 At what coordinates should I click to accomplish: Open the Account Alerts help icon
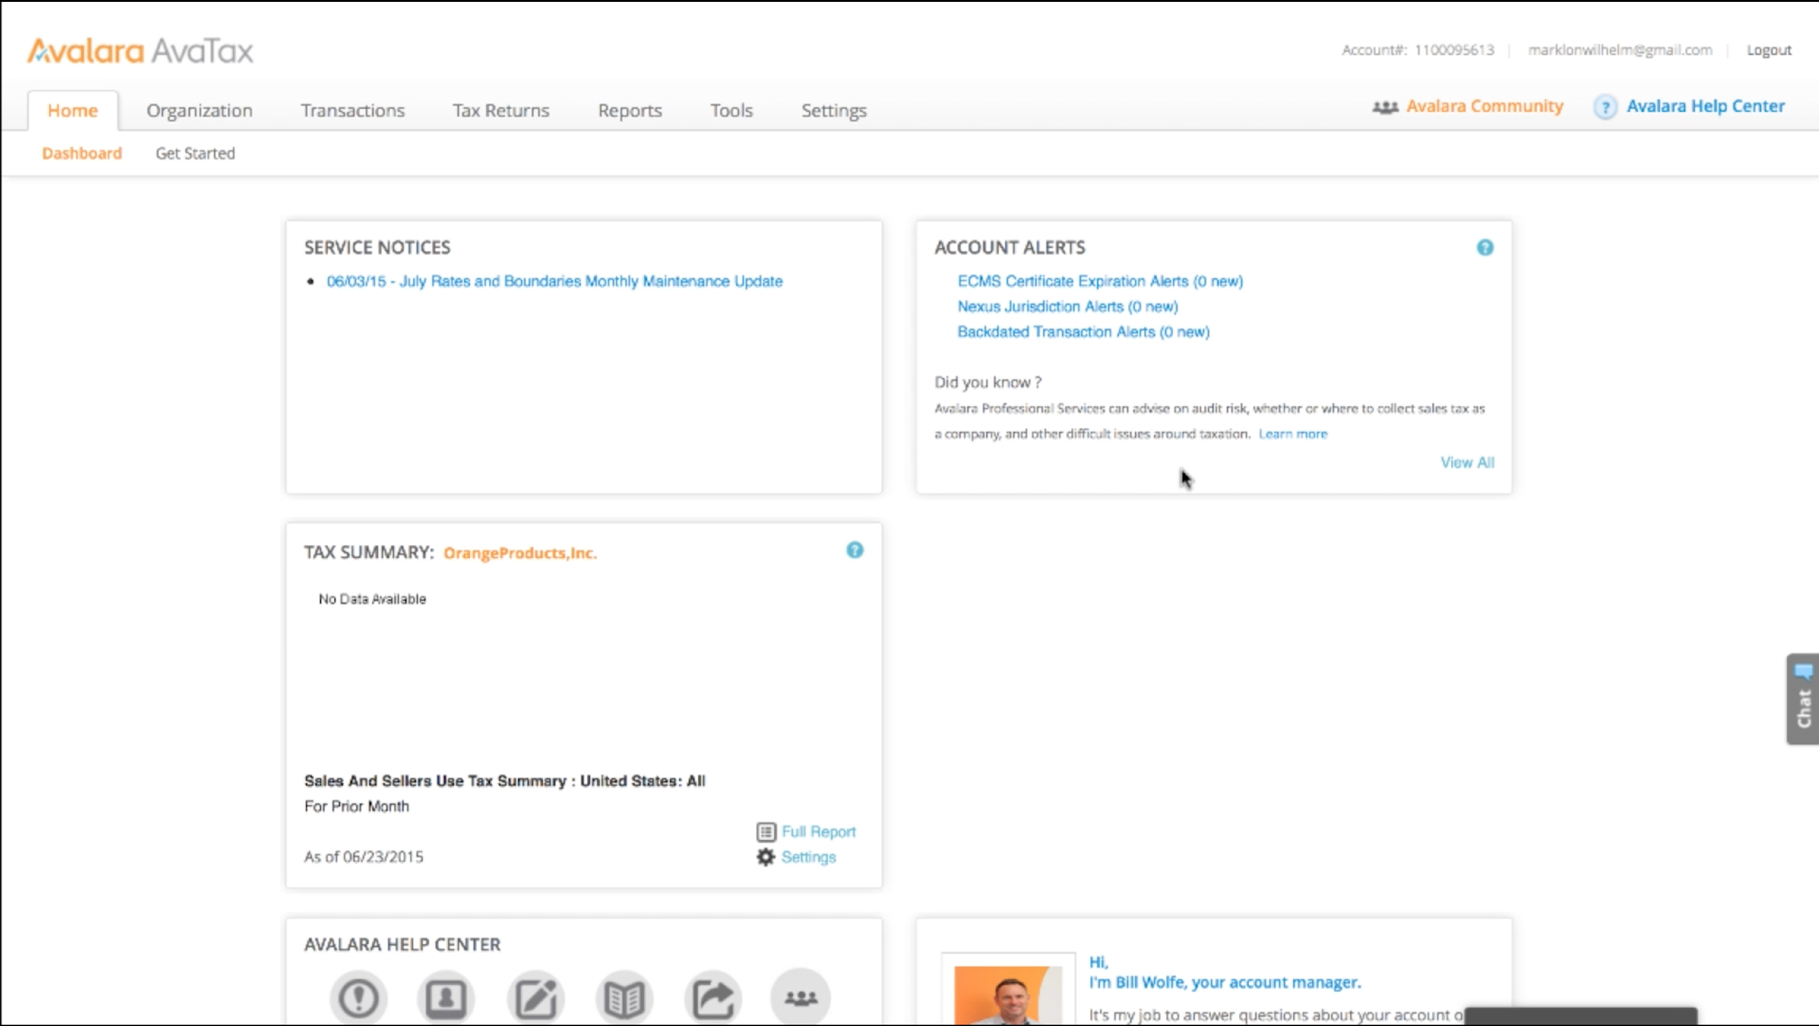[x=1485, y=247]
